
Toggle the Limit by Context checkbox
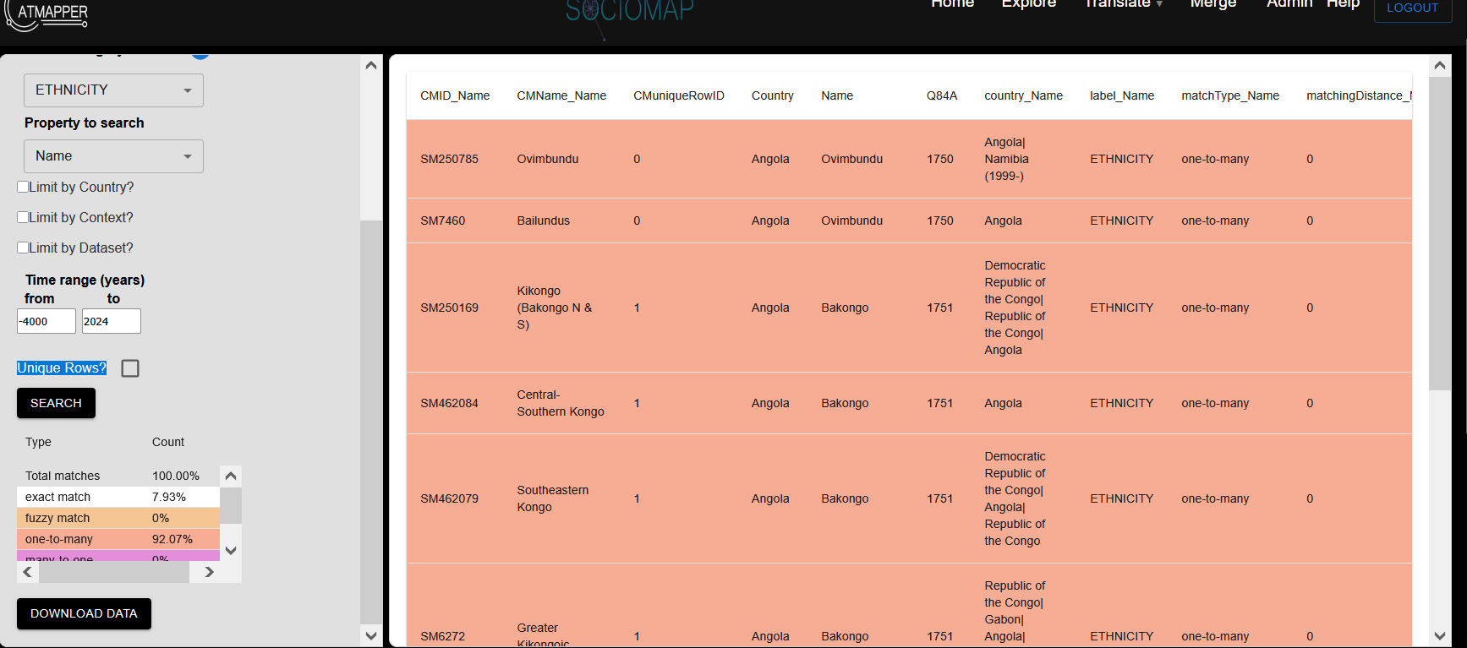pyautogui.click(x=24, y=217)
